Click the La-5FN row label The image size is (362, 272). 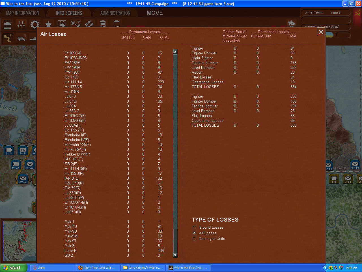pos(71,250)
